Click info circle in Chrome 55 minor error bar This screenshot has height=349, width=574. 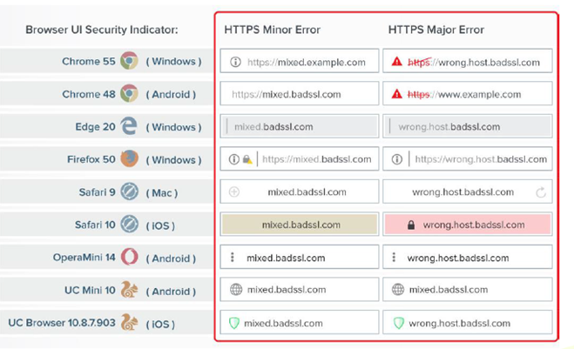coord(235,62)
